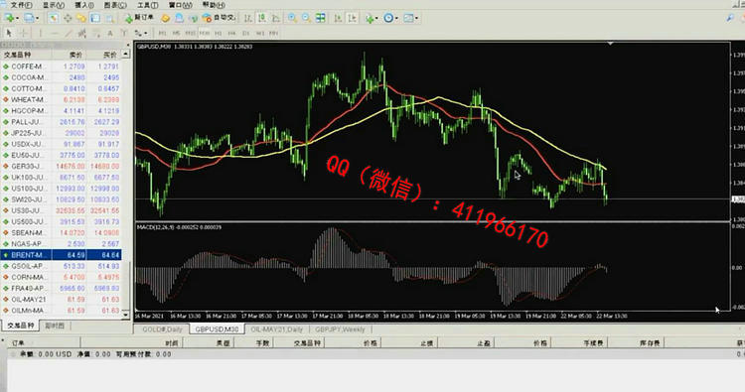Expand the new chart dropdown arrow

(18, 18)
